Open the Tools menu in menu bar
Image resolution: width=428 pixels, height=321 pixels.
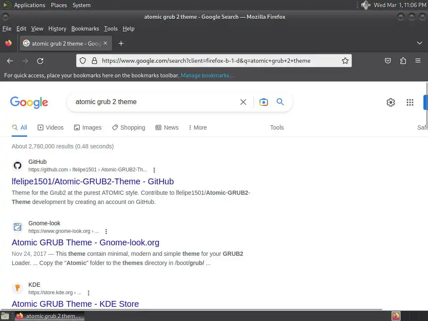[x=111, y=29]
